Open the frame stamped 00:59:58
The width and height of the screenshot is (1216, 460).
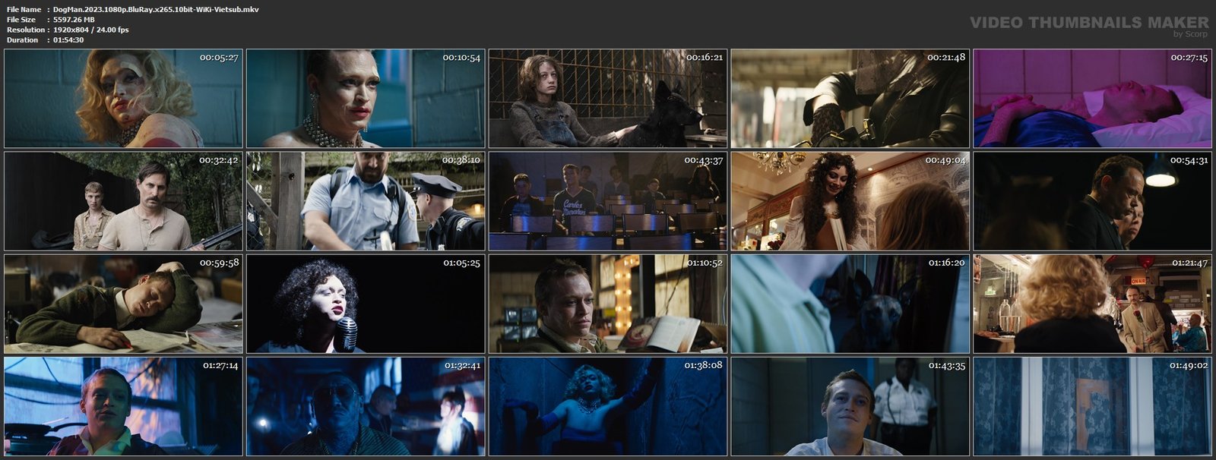(123, 304)
